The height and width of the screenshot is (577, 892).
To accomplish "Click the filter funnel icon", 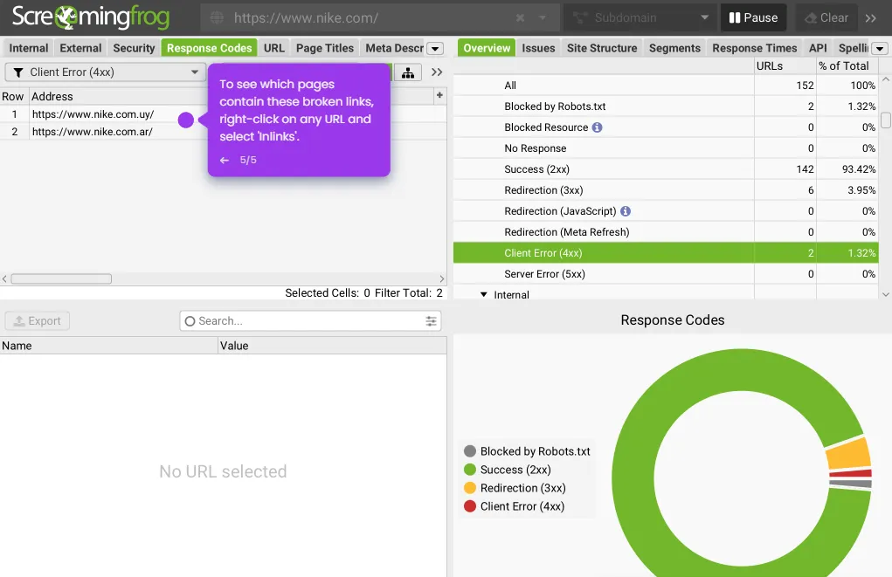I will click(x=18, y=72).
